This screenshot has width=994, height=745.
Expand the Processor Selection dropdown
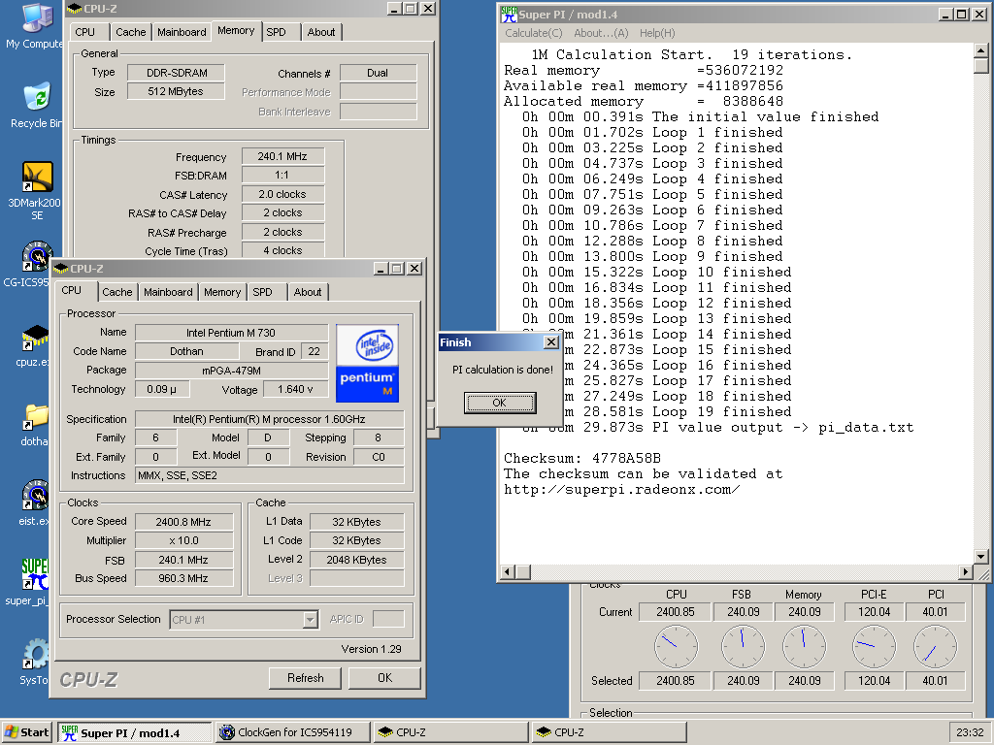(x=310, y=620)
